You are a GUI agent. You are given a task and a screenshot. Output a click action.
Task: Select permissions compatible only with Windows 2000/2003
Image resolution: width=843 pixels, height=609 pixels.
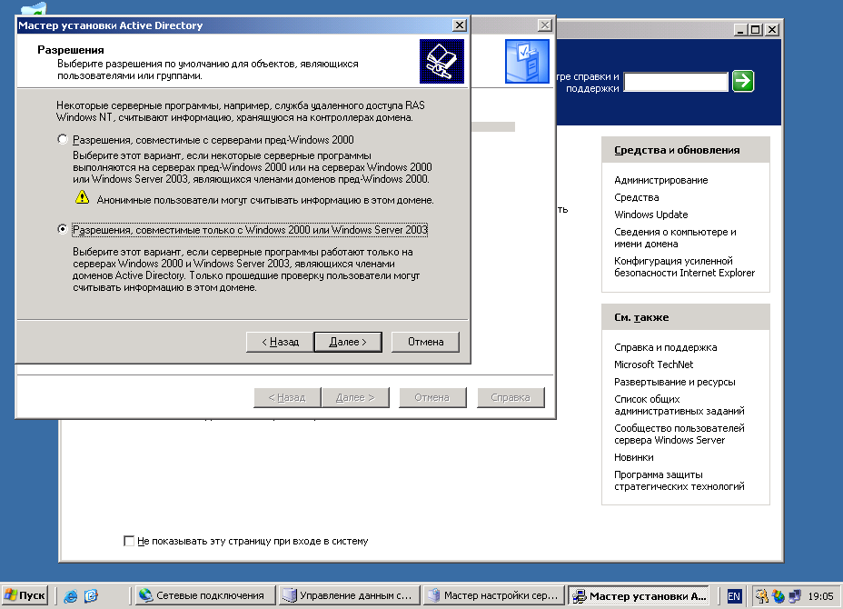coord(63,230)
